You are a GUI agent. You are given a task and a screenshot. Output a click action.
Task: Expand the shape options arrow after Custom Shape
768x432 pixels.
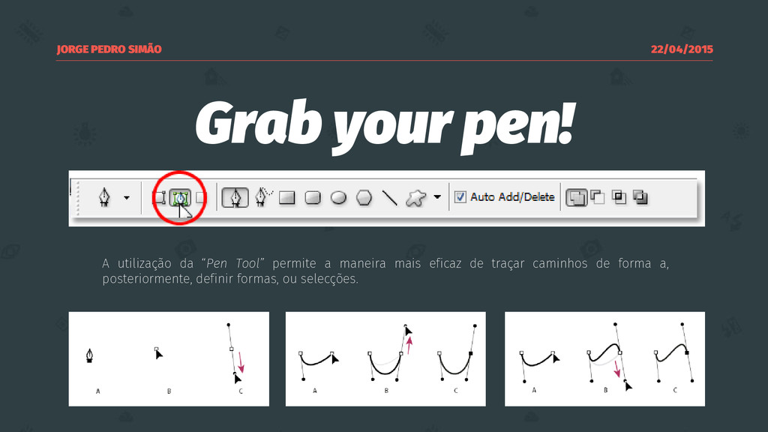[x=437, y=197]
